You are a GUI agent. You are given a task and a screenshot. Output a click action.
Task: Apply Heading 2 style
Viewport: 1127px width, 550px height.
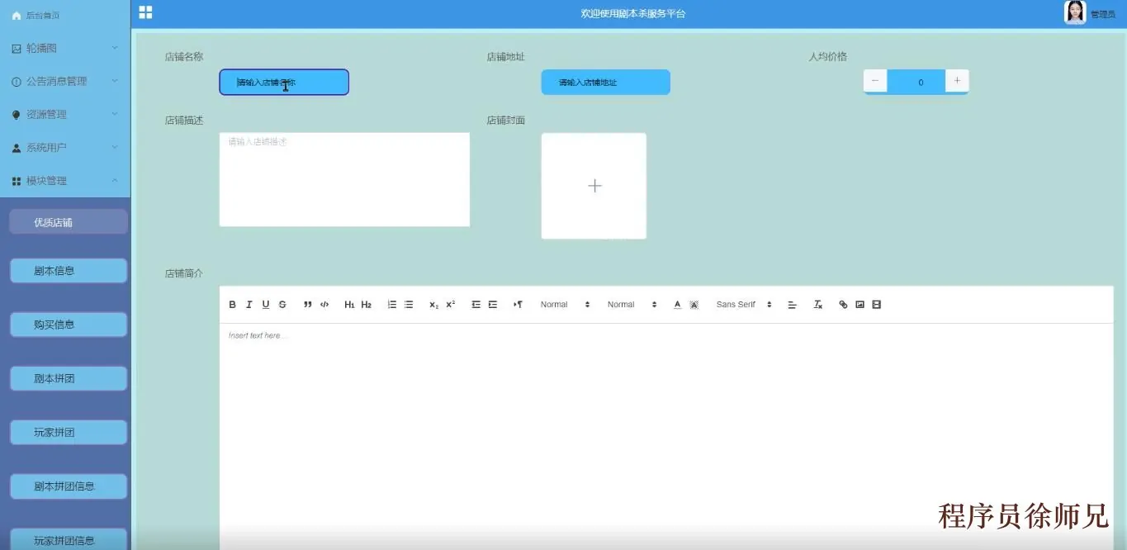pos(366,305)
